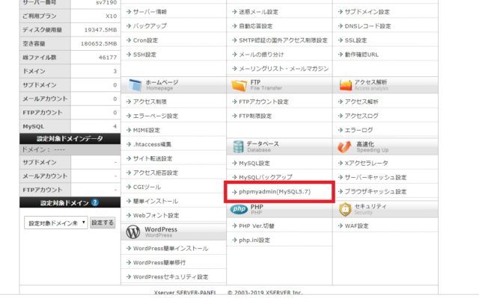This screenshot has width=479, height=298.
Task: Open メーリングリスト・メールマガジン link
Action: tap(284, 69)
